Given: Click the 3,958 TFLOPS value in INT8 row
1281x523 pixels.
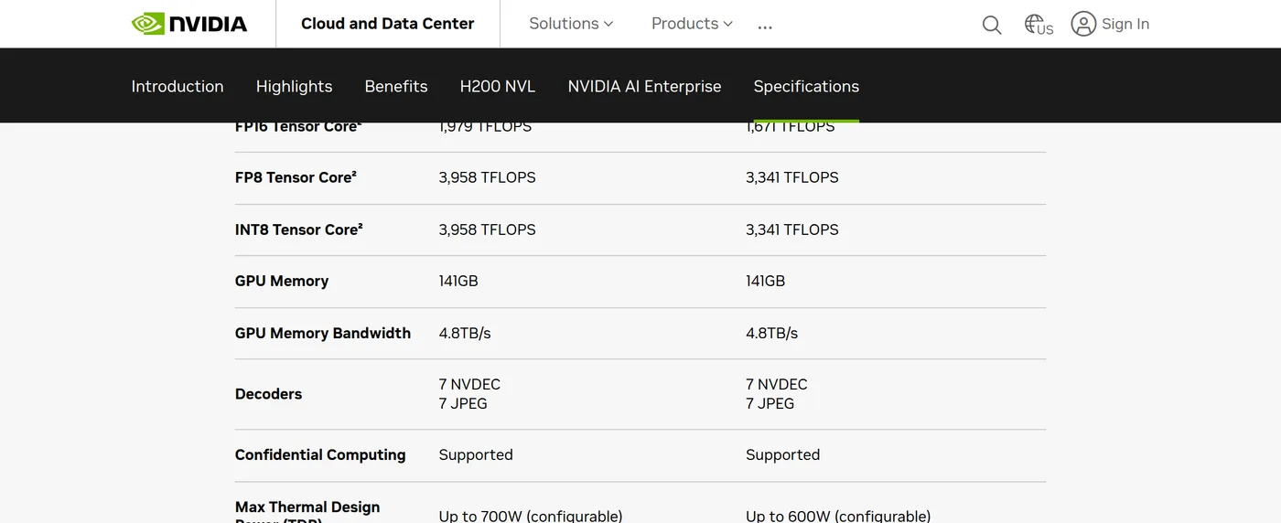Looking at the screenshot, I should coord(487,229).
